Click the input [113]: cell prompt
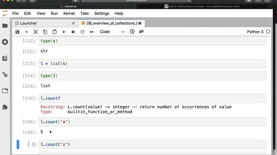The width and height of the screenshot is (277, 155). (x=29, y=63)
